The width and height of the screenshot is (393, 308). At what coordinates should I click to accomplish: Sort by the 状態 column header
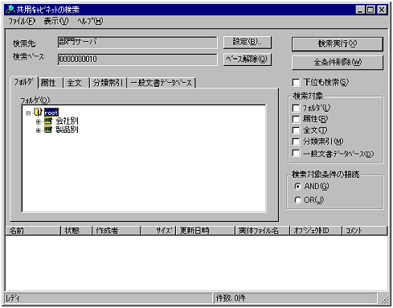tap(76, 231)
